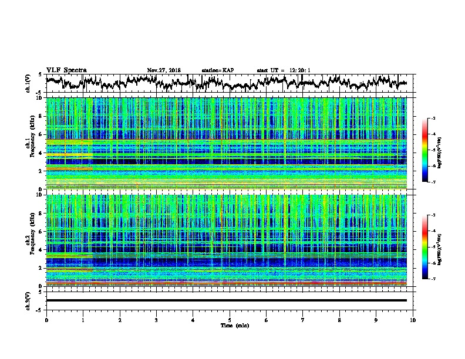Click ch.1 frequency tick label '4'

[41, 153]
